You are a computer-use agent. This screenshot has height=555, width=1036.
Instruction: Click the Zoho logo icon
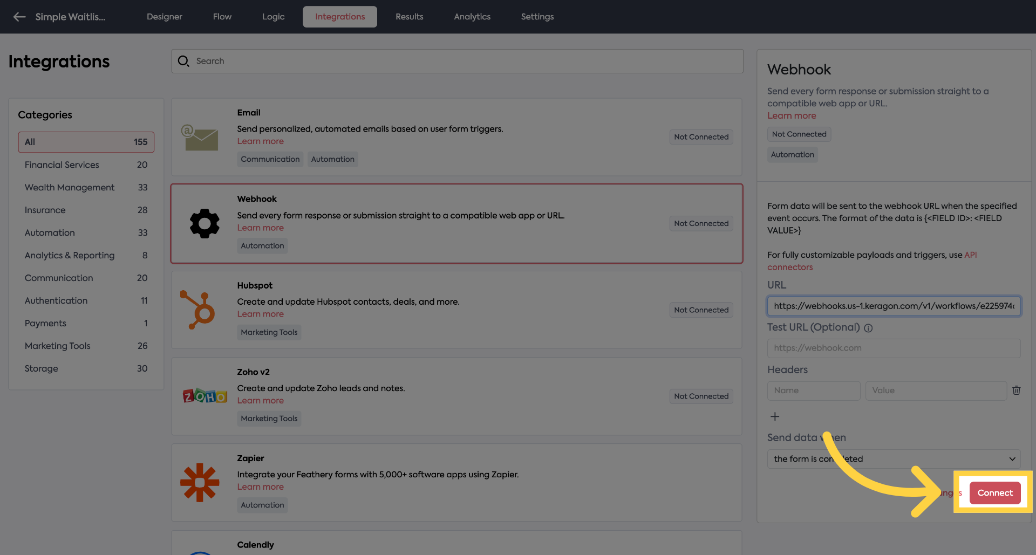tap(205, 396)
